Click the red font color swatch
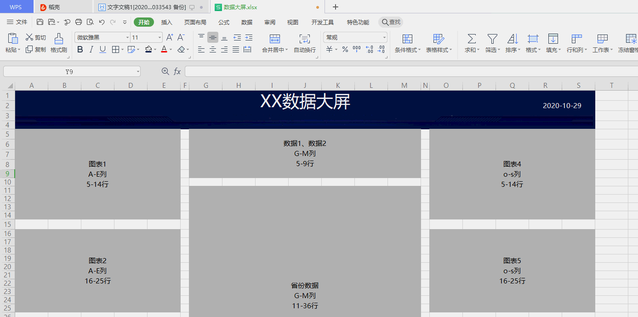 coord(164,49)
